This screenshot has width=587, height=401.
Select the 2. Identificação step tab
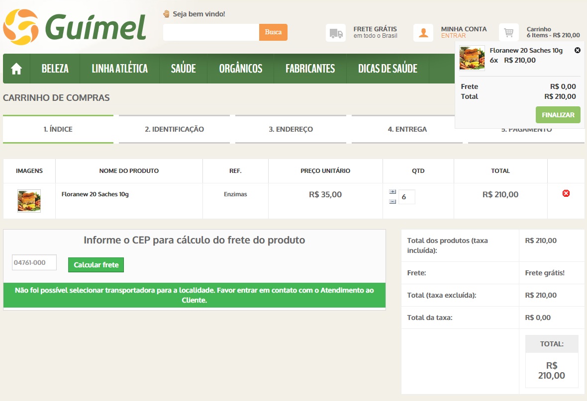click(x=175, y=129)
